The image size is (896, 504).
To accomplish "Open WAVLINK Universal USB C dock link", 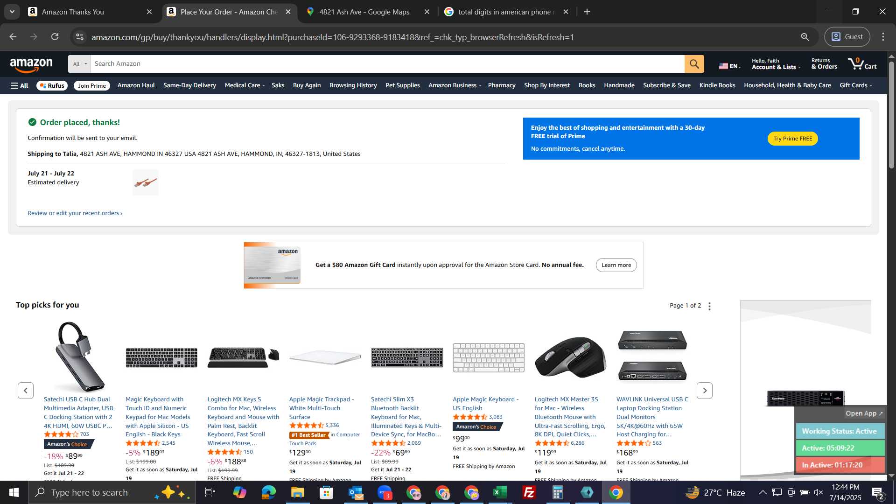I will (652, 417).
